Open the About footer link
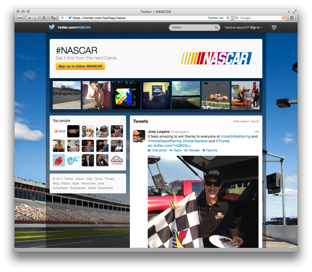This screenshot has height=272, width=312. [x=79, y=179]
